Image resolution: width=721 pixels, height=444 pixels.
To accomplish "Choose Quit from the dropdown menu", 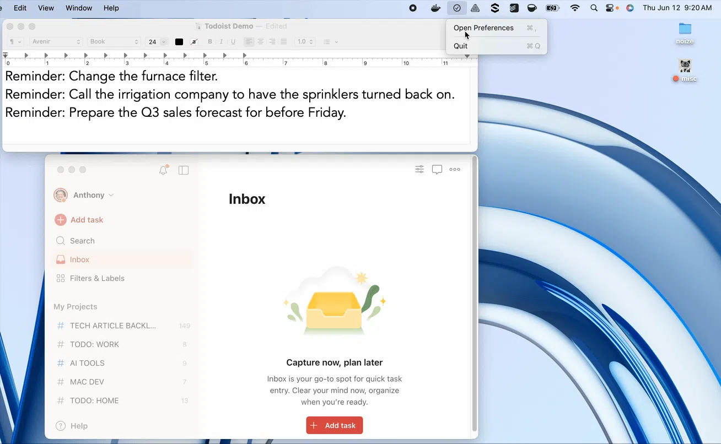I will tap(497, 46).
